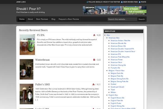Open Belgian / French Ales category link
Image resolution: width=163 pixels, height=109 pixels.
(x=117, y=71)
